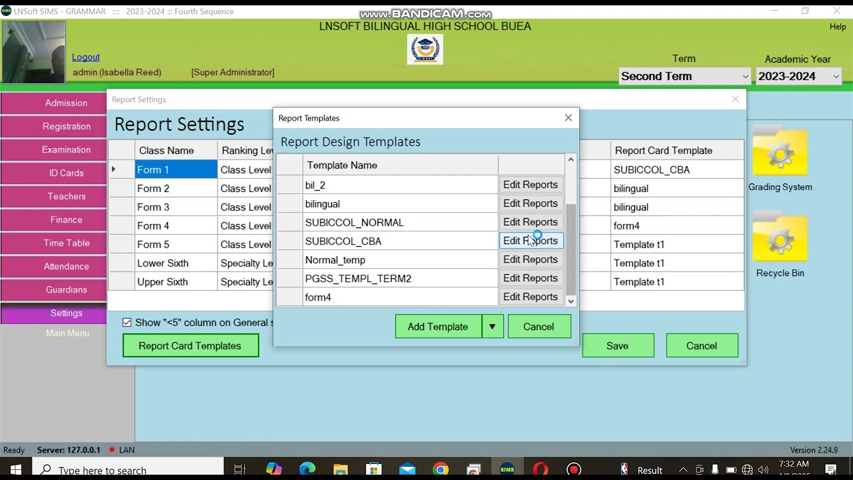This screenshot has width=853, height=480.
Task: Open network settings tray icon
Action: (x=747, y=469)
